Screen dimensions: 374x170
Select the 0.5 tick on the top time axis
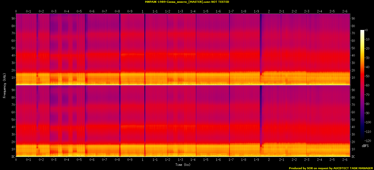click(79, 11)
